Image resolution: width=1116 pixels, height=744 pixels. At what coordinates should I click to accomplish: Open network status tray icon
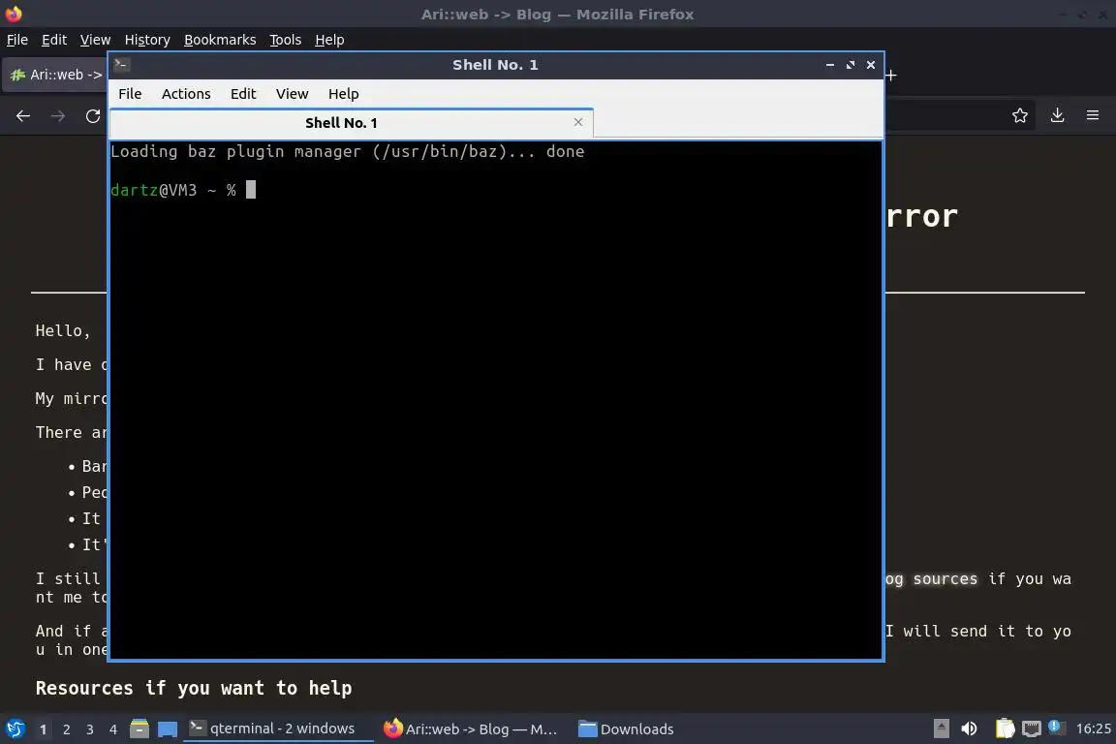click(1032, 728)
